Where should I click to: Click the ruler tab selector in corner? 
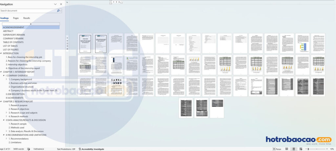click(67, 2)
